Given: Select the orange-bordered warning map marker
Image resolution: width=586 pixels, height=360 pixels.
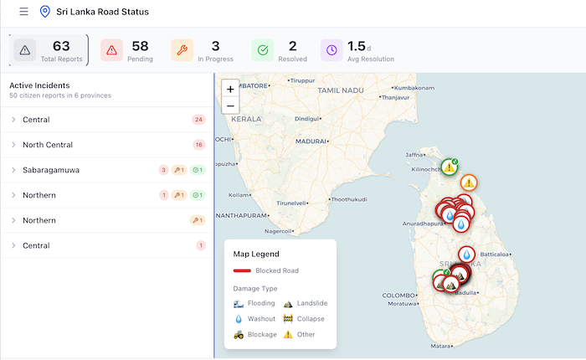Looking at the screenshot, I should (469, 182).
